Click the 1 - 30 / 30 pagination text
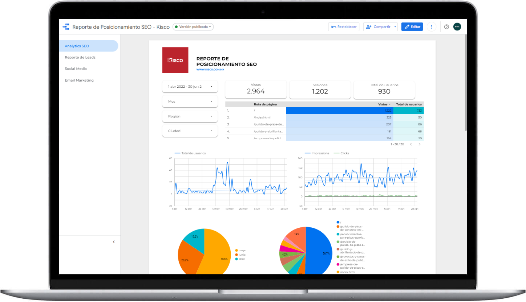The image size is (526, 302). click(397, 144)
